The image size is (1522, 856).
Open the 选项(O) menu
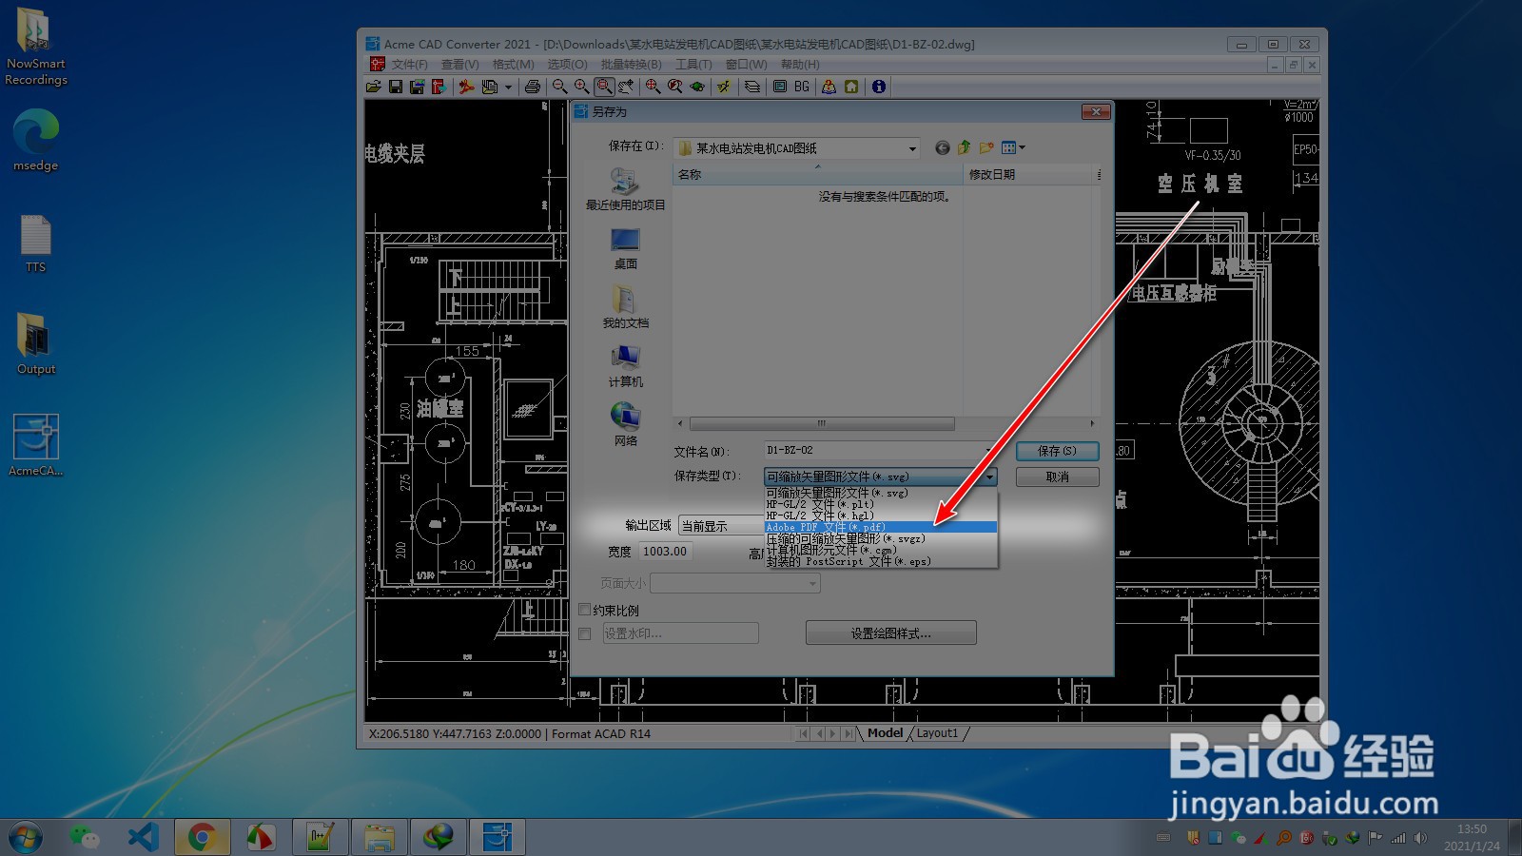568,65
